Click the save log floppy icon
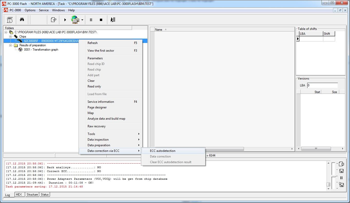The width and height of the screenshot is (350, 203). 341,171
